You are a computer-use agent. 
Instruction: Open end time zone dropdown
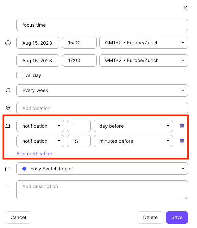pos(144,60)
